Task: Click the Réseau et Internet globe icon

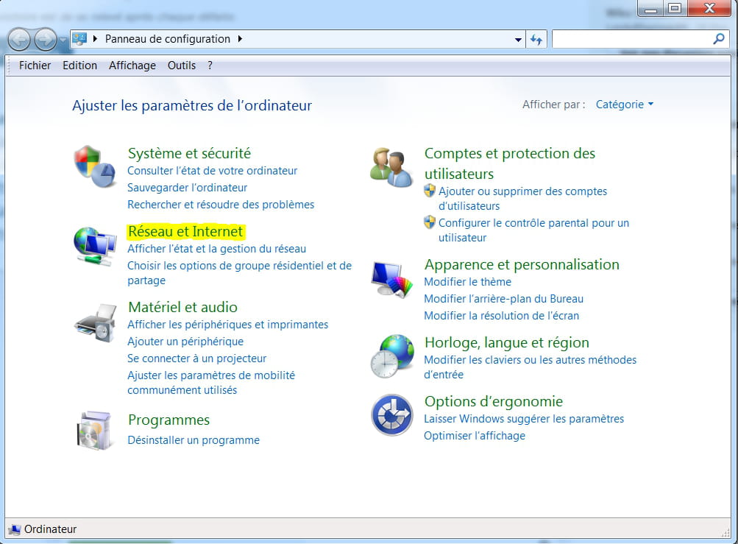Action: coord(95,246)
